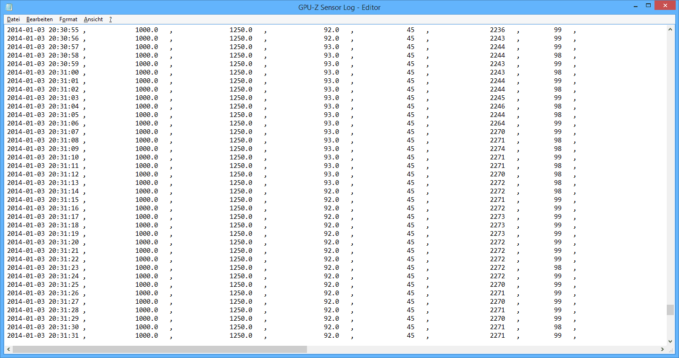Click the horizontal scrollbar thumb
Image resolution: width=679 pixels, height=358 pixels.
coord(159,350)
